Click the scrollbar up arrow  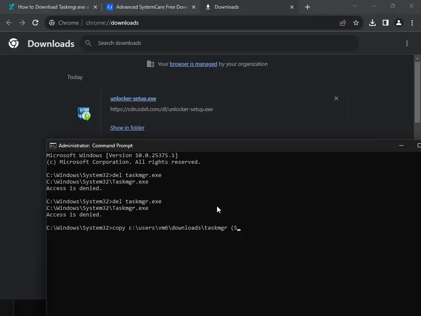point(417,58)
